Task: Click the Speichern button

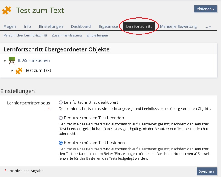Action: [207, 171]
